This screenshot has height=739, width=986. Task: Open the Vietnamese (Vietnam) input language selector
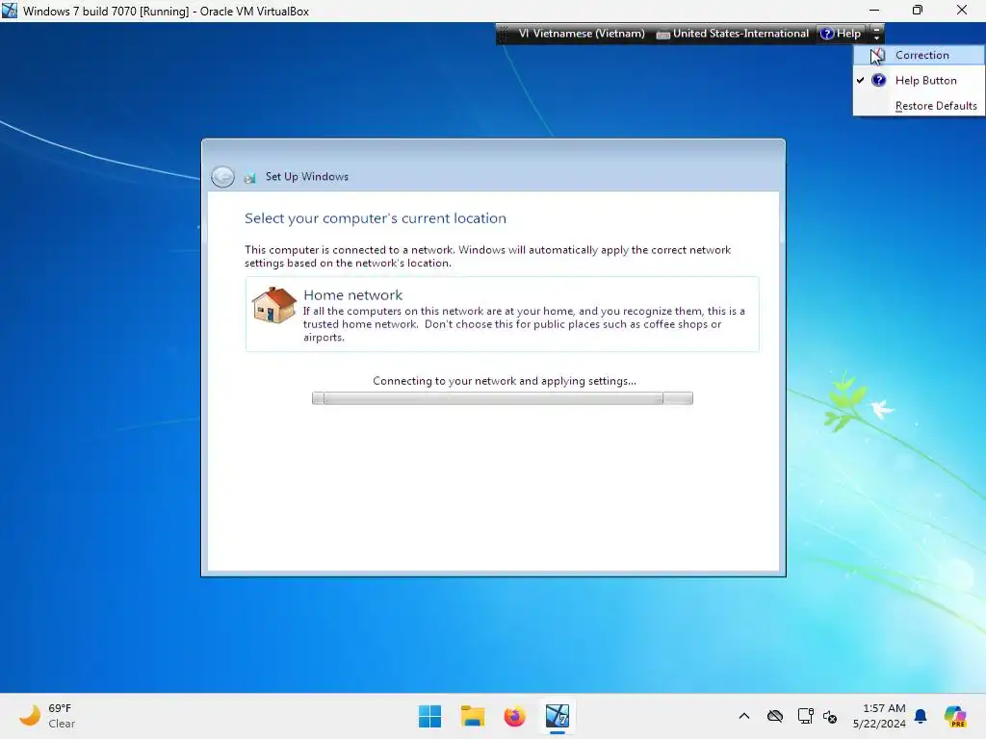pos(581,34)
